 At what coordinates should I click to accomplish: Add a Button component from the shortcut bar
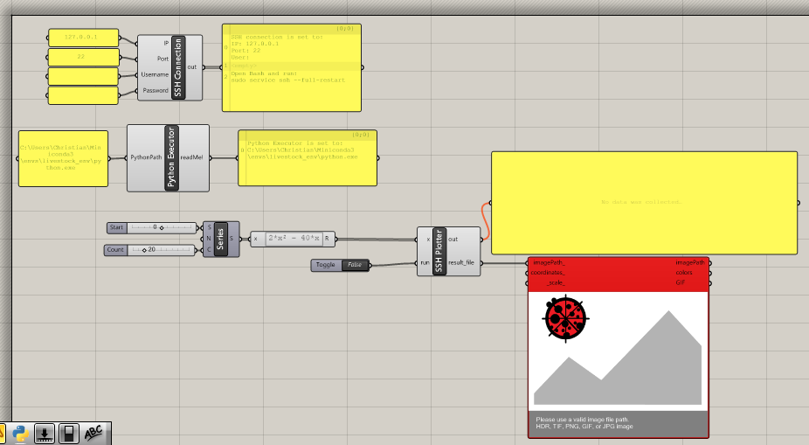[45, 434]
